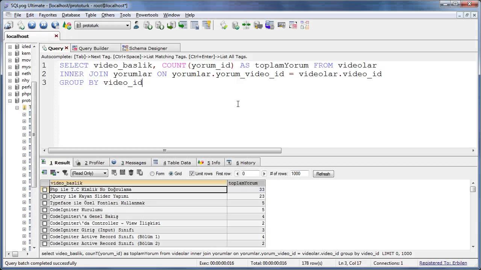Click the Query Builder toolbar icon at far right
The image size is (481, 270).
click(x=305, y=25)
